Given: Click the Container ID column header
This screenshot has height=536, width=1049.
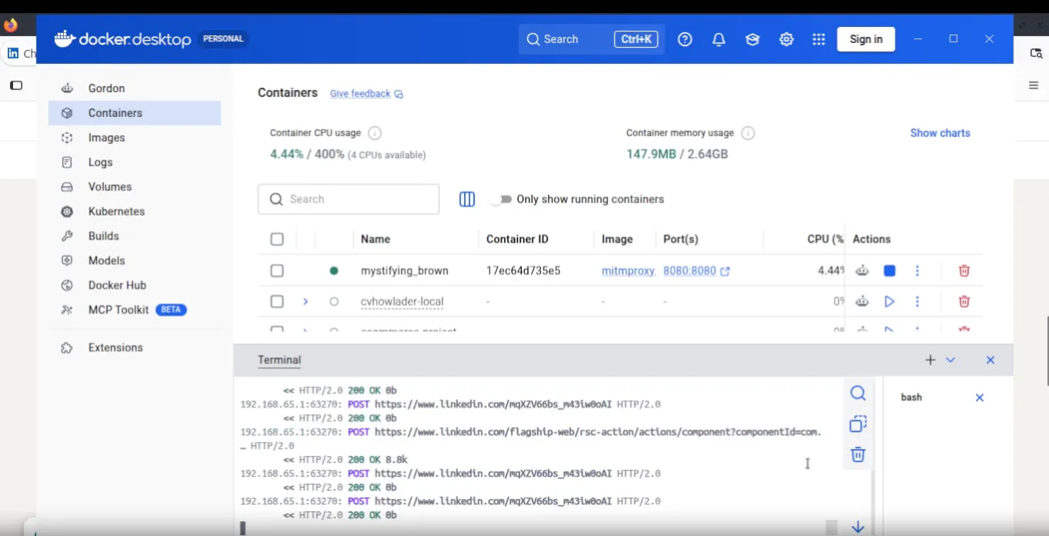Looking at the screenshot, I should pos(517,239).
